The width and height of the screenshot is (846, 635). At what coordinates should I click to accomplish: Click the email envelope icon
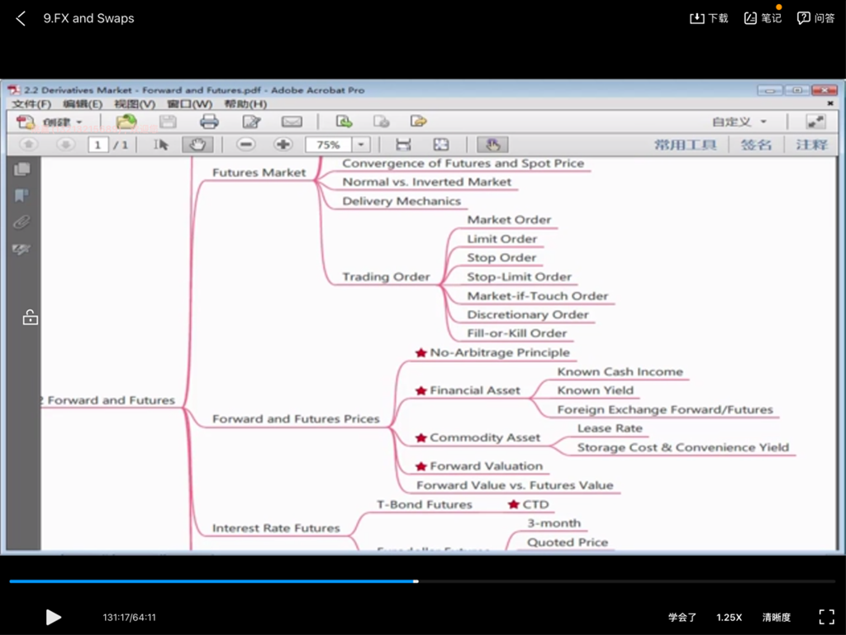tap(292, 122)
